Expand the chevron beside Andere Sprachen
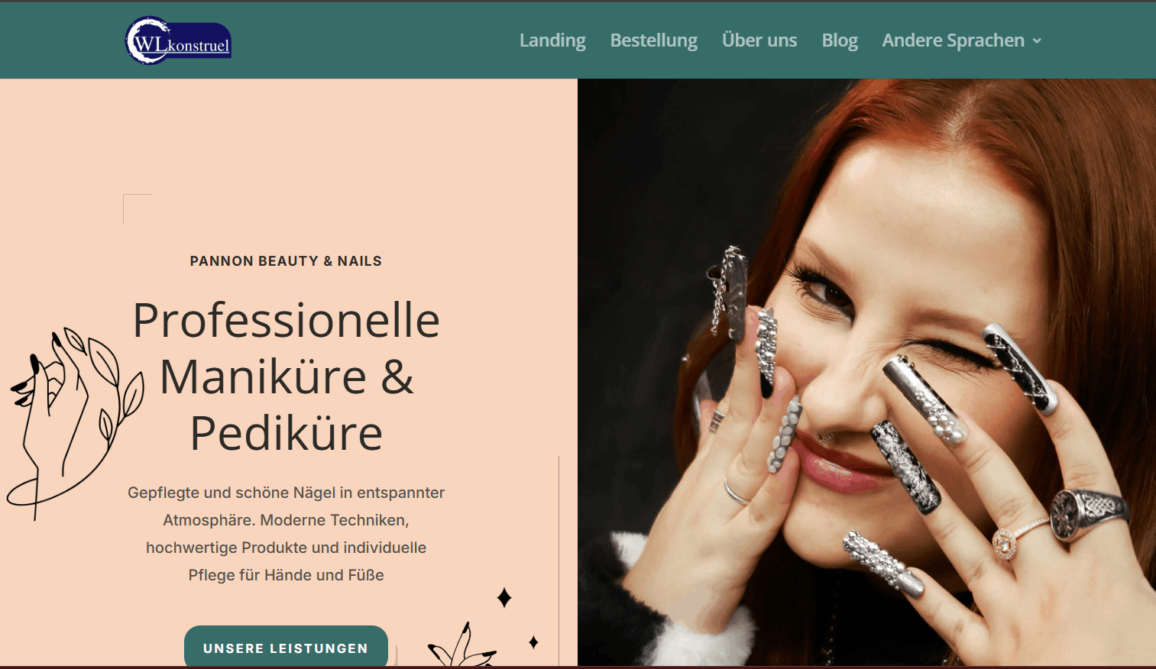 1037,41
